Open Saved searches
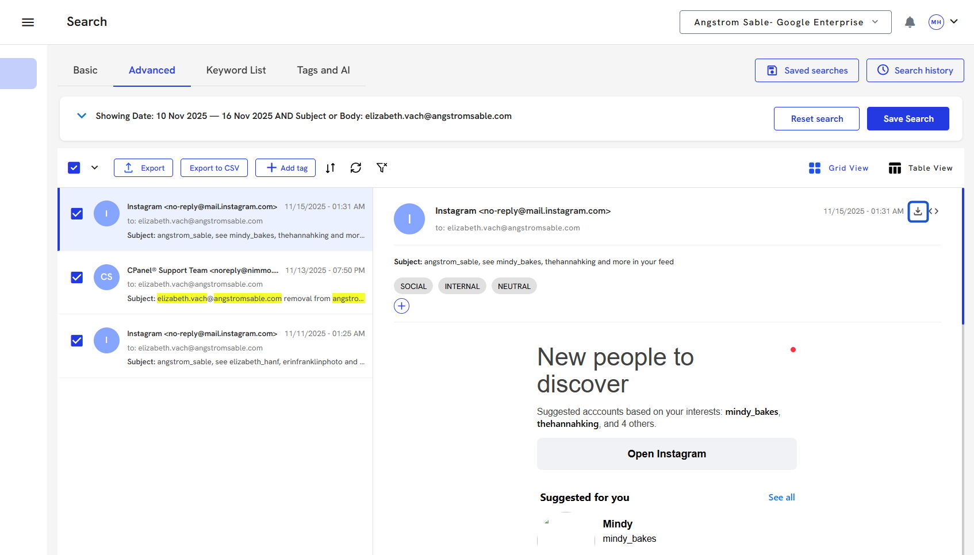The image size is (974, 555). [807, 71]
